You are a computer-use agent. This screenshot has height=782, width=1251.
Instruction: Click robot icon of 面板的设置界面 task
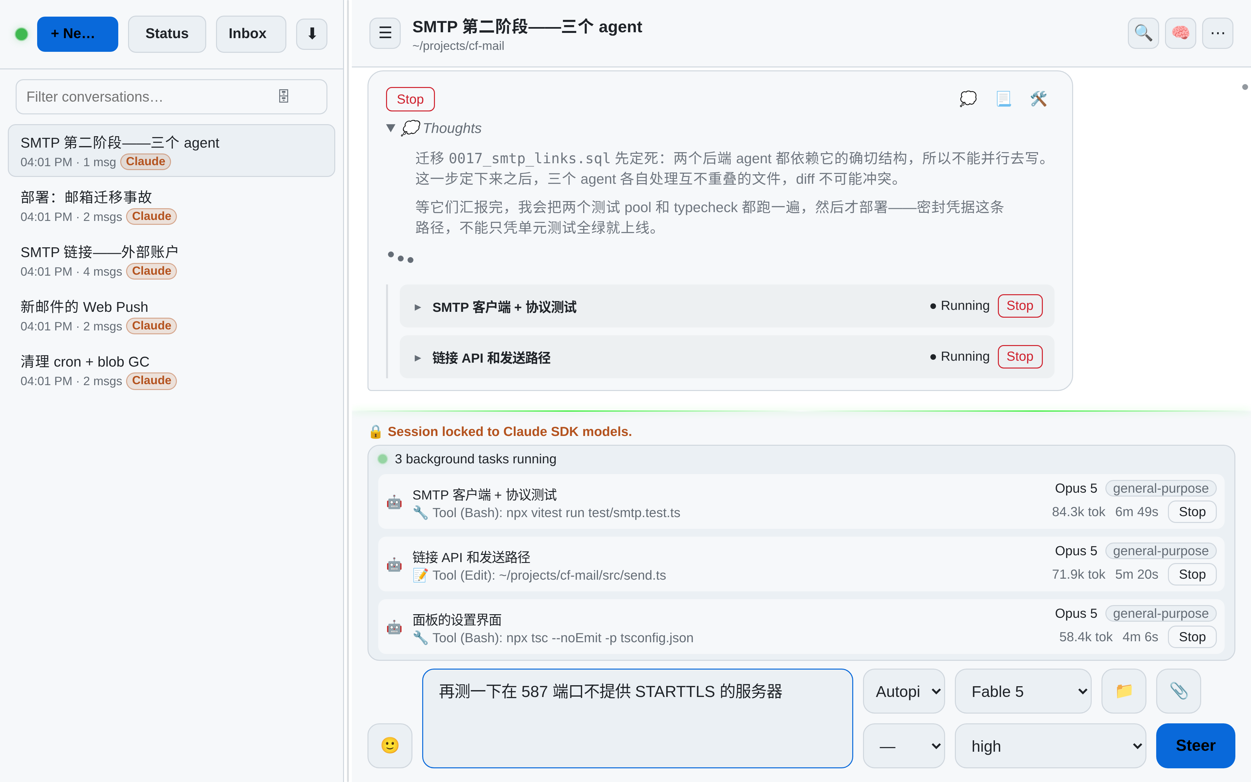click(395, 627)
